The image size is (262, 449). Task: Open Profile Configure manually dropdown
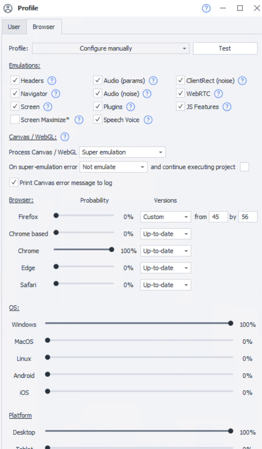pos(111,49)
